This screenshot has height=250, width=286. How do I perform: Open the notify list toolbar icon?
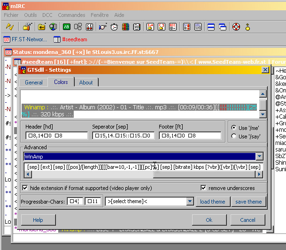(x=186, y=27)
